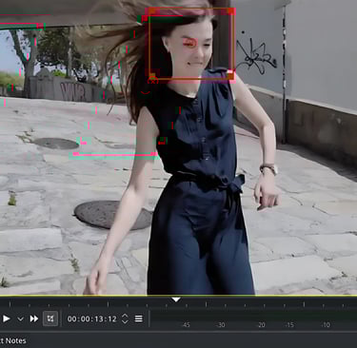Click the fast forward button
This screenshot has height=348, width=357.
(34, 319)
